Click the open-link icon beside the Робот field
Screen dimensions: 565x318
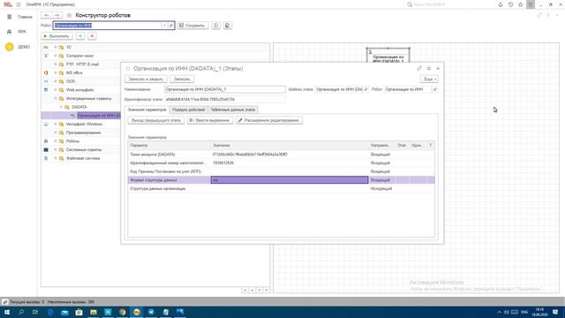171,26
